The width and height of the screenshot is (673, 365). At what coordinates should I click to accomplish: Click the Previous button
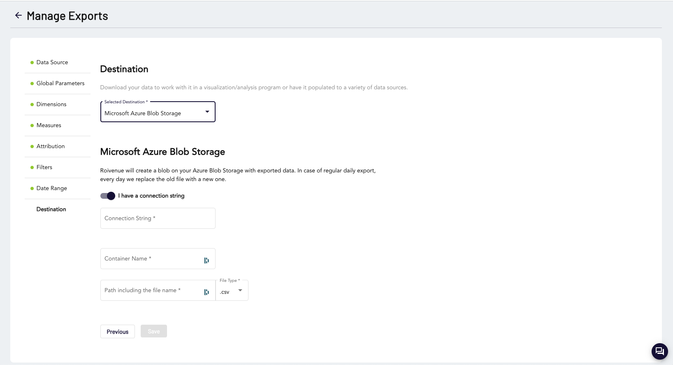(x=118, y=332)
